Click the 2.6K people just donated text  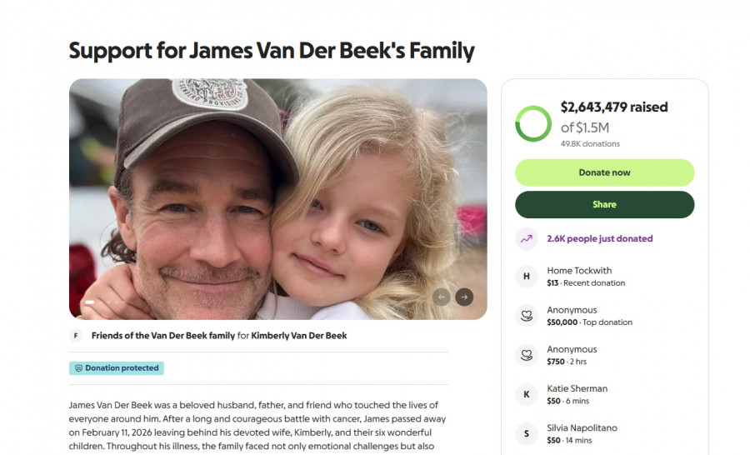[x=599, y=238]
